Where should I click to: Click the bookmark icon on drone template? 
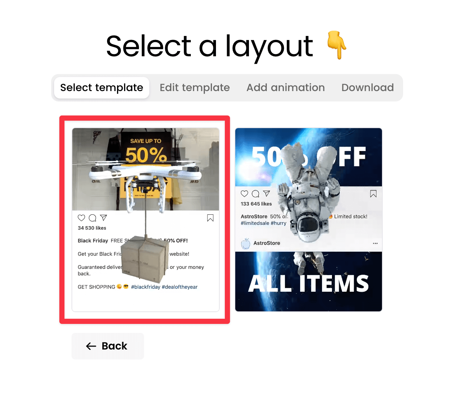tap(210, 218)
